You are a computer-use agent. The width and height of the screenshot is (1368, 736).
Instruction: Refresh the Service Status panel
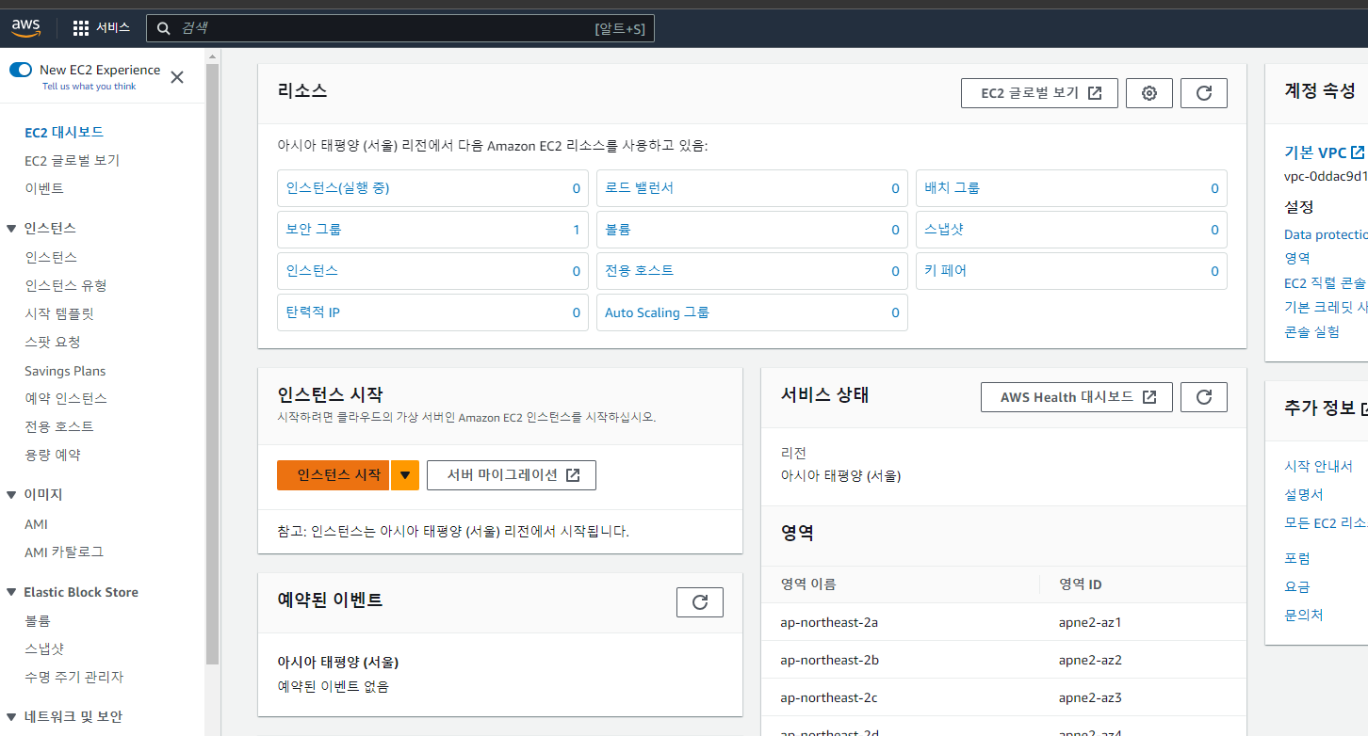pos(1204,397)
